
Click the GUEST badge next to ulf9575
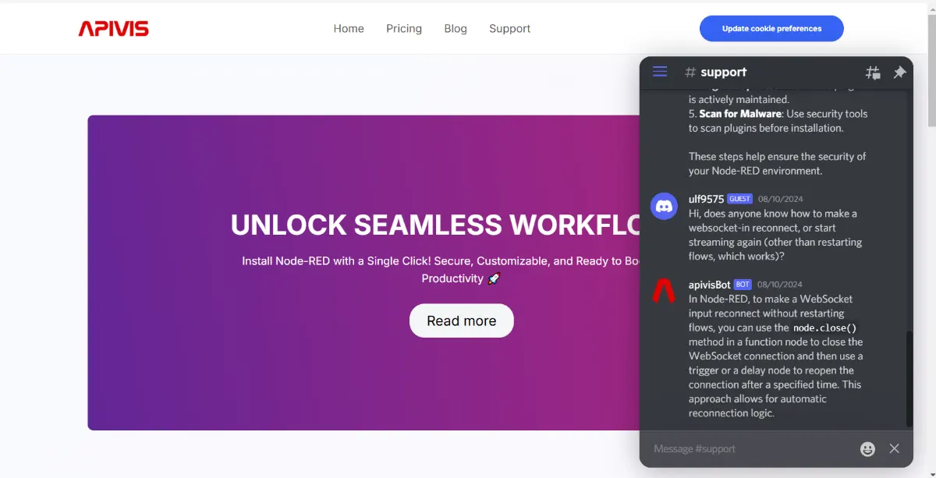point(739,199)
